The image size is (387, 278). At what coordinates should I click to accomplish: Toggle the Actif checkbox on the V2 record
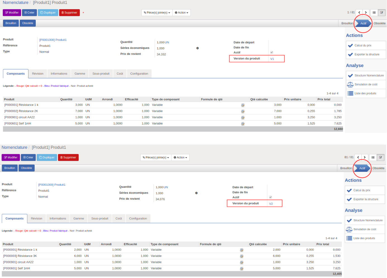pos(270,197)
